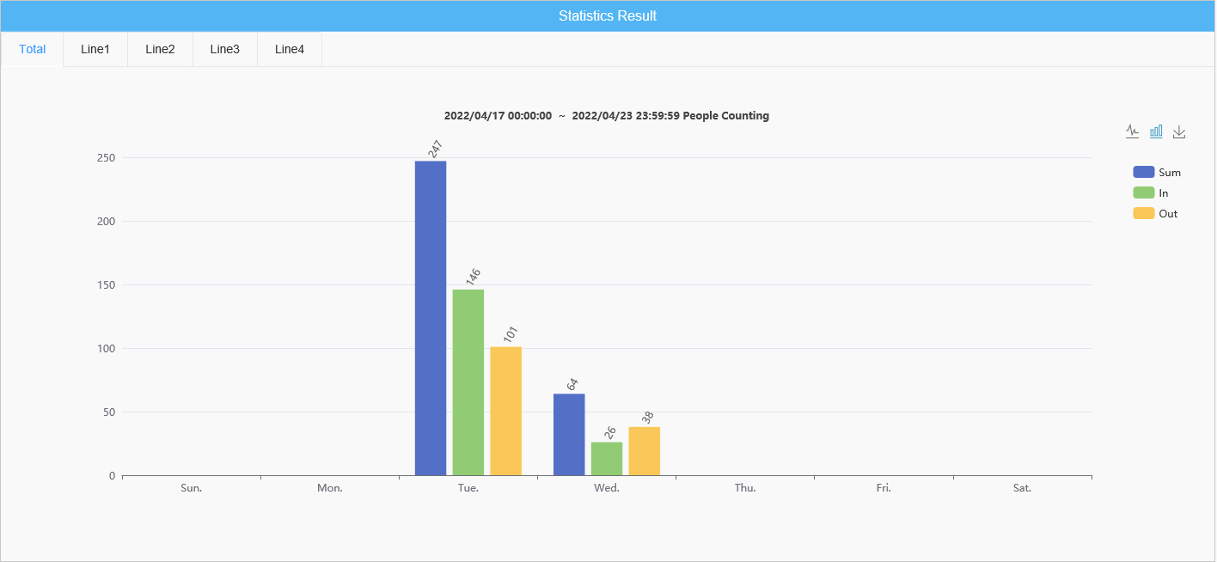Click the Wed. axis label
1217x562 pixels.
click(x=607, y=488)
